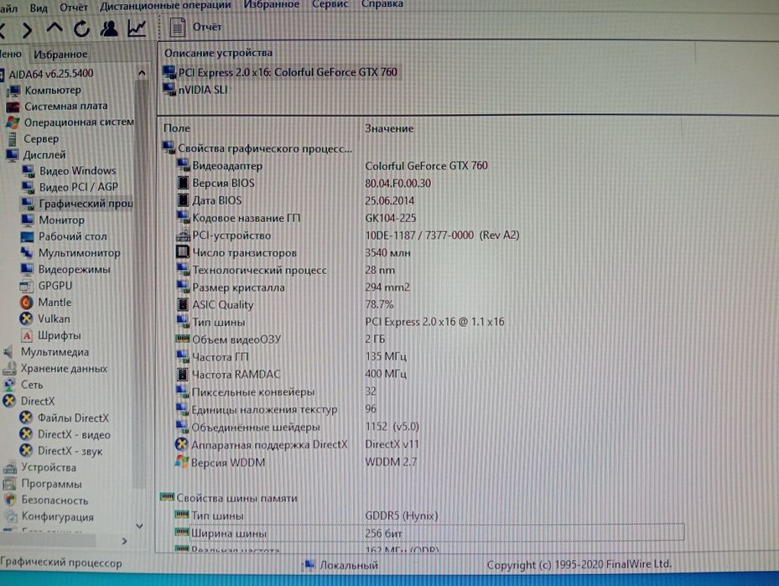The height and width of the screenshot is (586, 779).
Task: Click the Сеть network icon
Action: (9, 385)
